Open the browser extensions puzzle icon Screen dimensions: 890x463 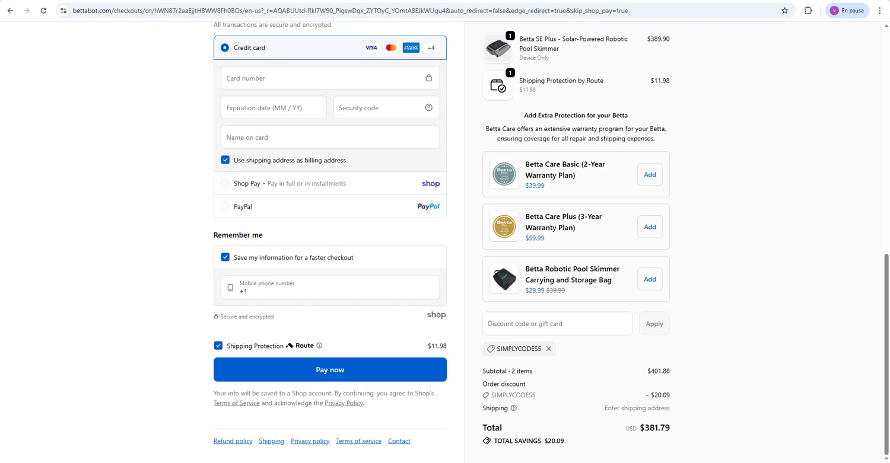coord(808,11)
